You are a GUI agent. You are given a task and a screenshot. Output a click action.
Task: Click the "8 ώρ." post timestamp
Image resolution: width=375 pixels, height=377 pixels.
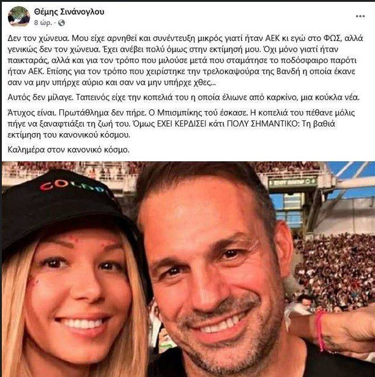(44, 22)
